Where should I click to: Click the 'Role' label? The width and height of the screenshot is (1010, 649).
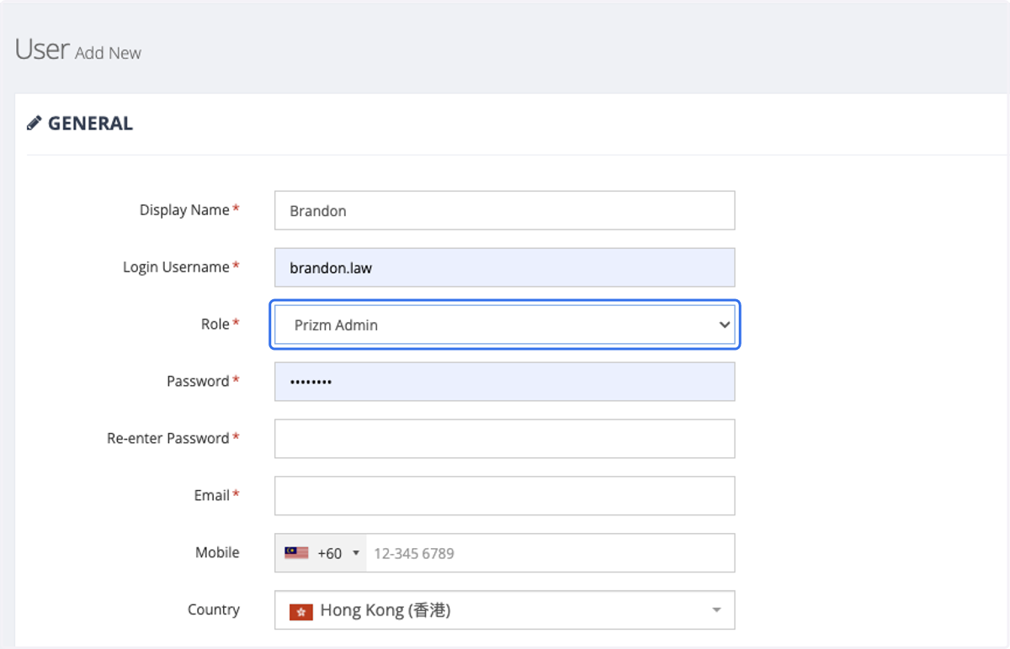(215, 324)
